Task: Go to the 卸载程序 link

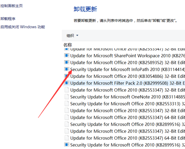Action: coord(8,19)
